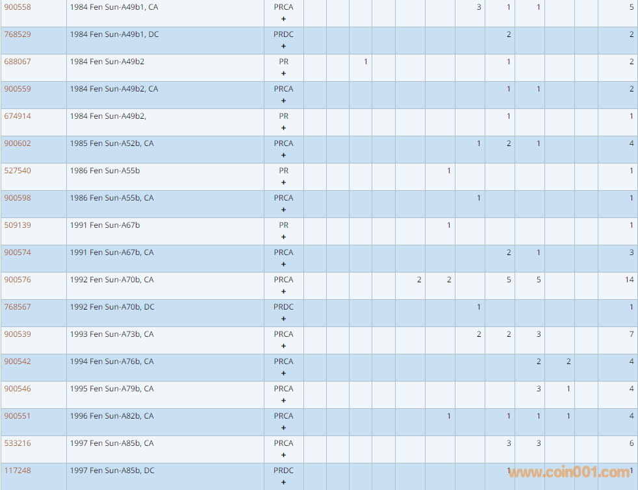638x490 pixels.
Task: Select the 1995 Fen Sun-A79b, CA description
Action: click(112, 389)
